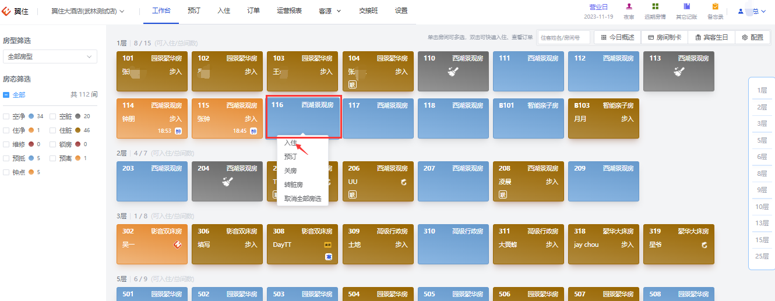The width and height of the screenshot is (775, 301).
Task: Click the yellow ticket icon on room 308
Action: click(328, 245)
